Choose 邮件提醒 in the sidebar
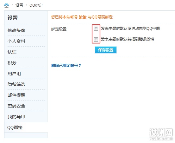This screenshot has width=175, height=143. tap(16, 95)
